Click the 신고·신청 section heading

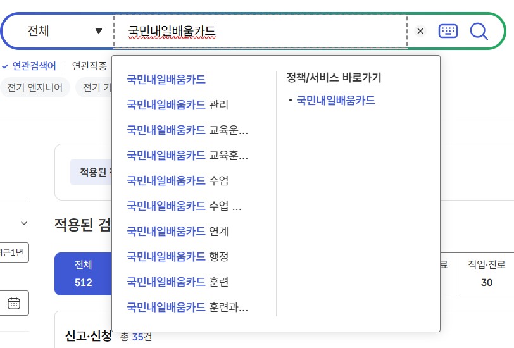[x=88, y=335]
